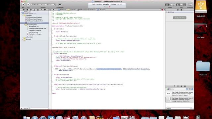The width and height of the screenshot is (212, 119).
Task: Collapse the FileReader group folder
Action: point(23,15)
